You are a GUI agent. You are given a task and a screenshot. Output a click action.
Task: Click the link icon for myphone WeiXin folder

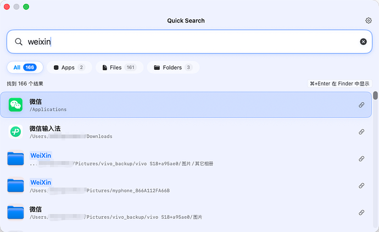(x=361, y=185)
